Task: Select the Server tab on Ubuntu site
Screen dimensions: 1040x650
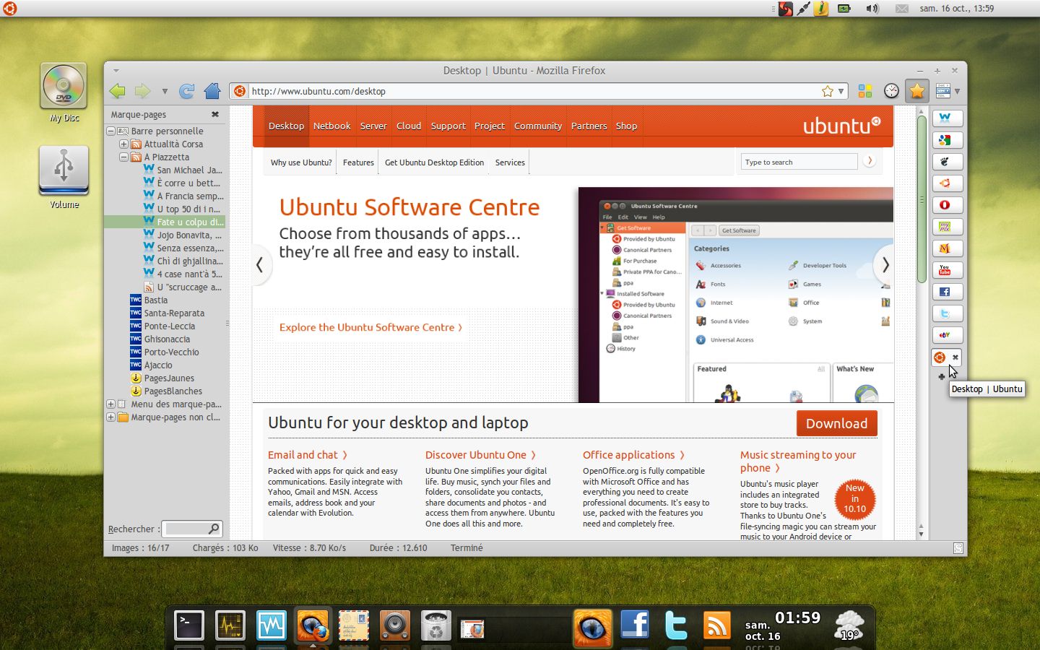Action: click(x=373, y=126)
